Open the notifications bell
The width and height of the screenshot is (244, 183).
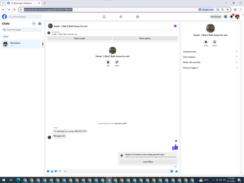[x=231, y=17]
